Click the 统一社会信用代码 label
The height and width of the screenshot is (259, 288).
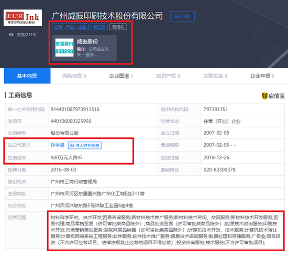click(26, 110)
